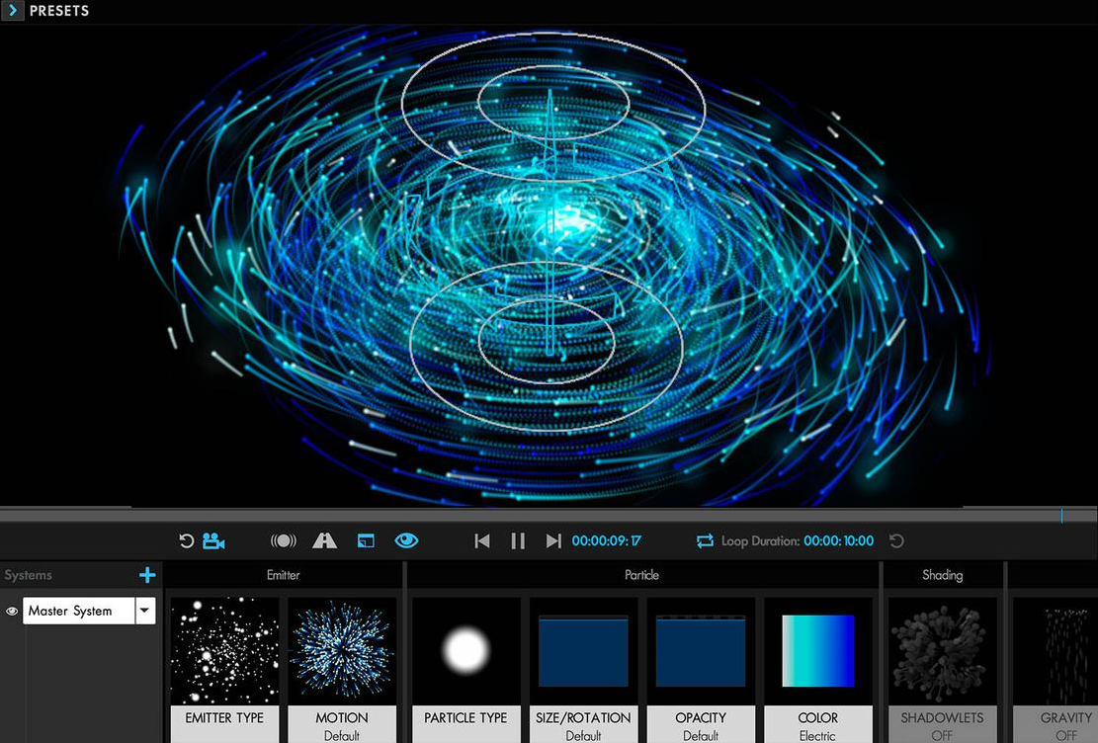The height and width of the screenshot is (743, 1098).
Task: Click the undo arrow in the transport bar
Action: coord(186,540)
